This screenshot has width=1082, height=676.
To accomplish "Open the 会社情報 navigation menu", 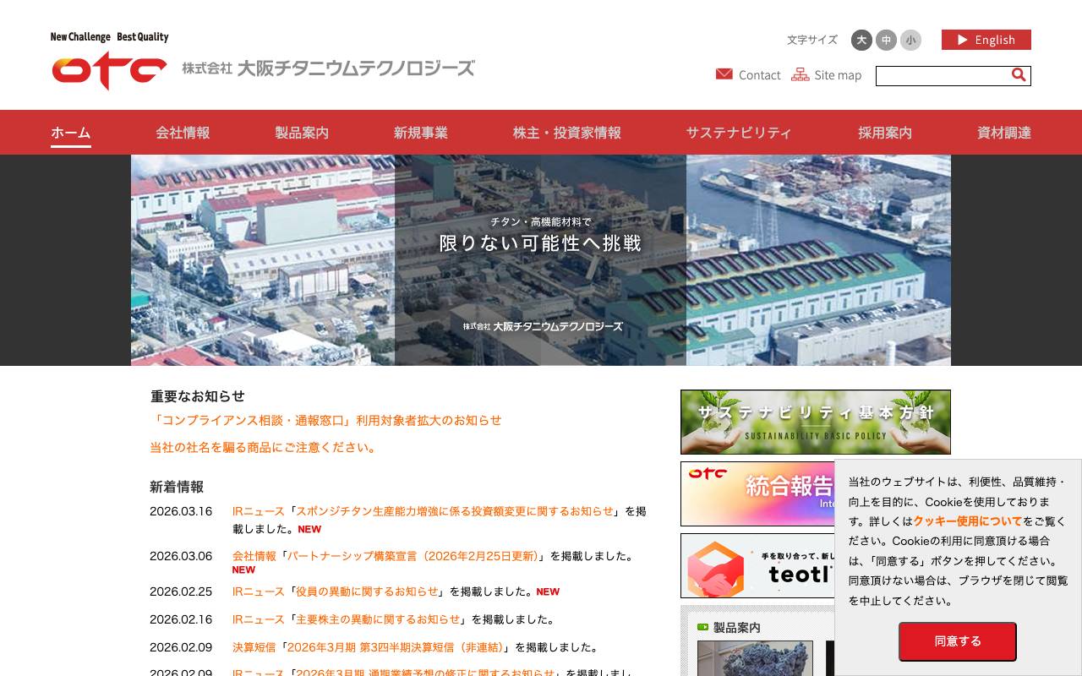I will [182, 132].
